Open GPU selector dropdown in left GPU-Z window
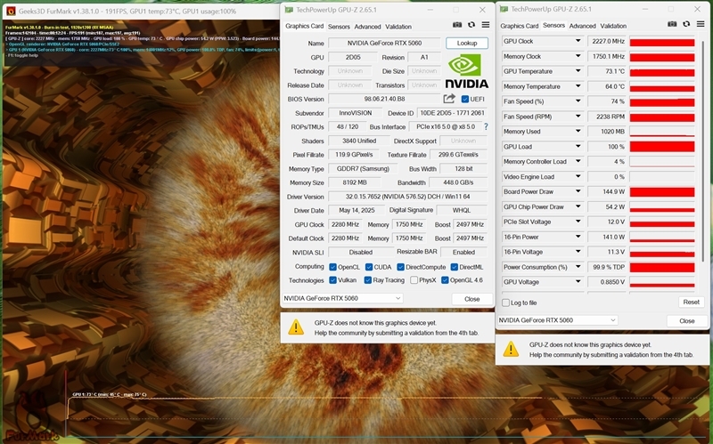This screenshot has height=444, width=713. pyautogui.click(x=343, y=298)
